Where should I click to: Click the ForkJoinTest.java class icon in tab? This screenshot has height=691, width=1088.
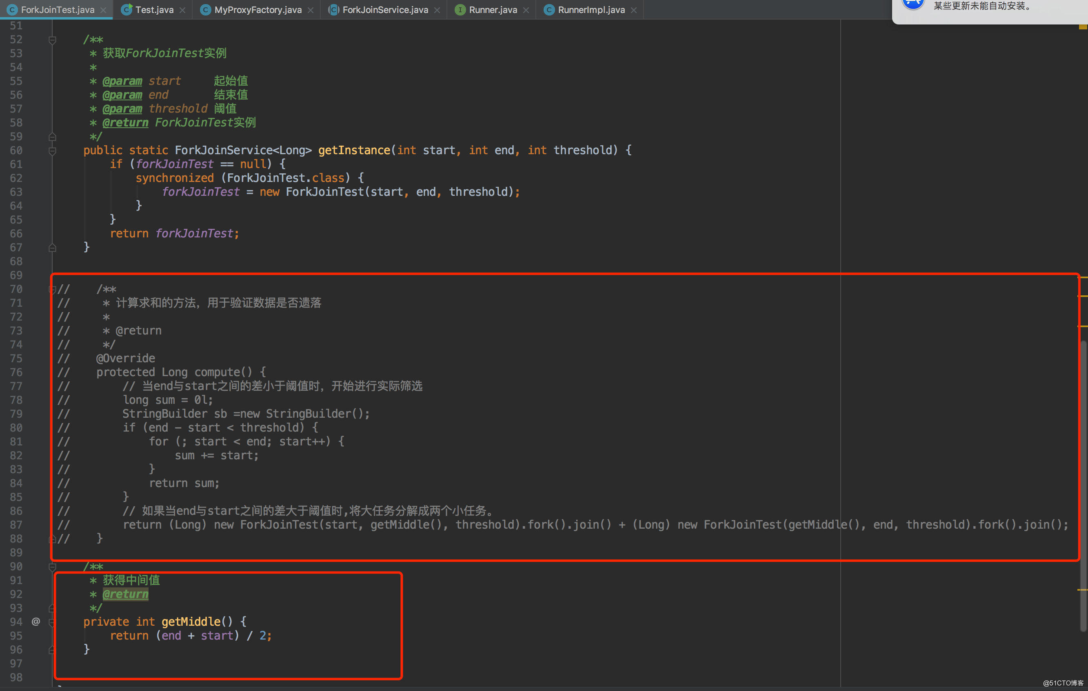12,9
